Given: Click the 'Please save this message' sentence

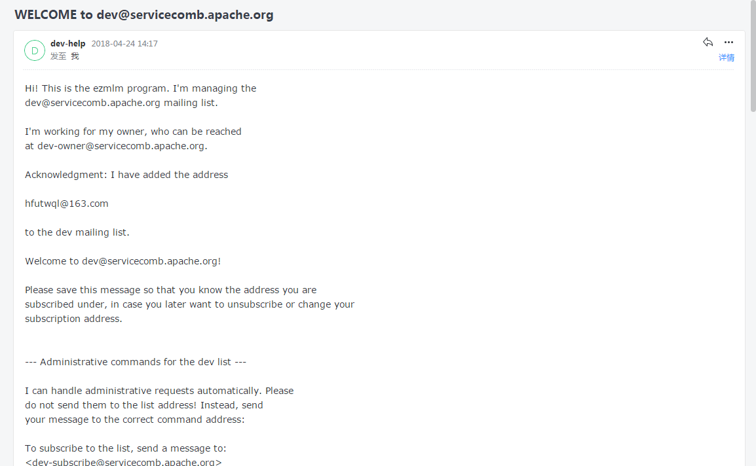Looking at the screenshot, I should tap(170, 290).
